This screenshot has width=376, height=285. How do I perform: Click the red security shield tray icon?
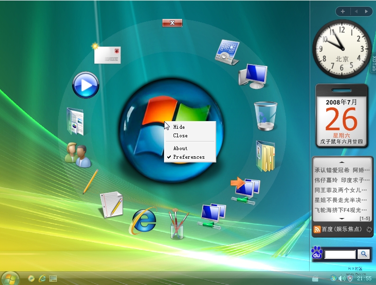(350, 278)
